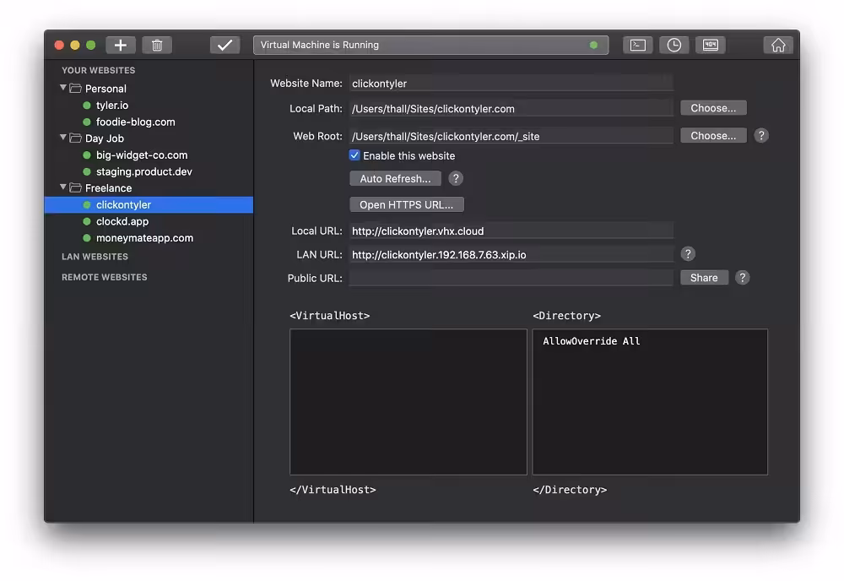Click the Freelance folder icon
The height and width of the screenshot is (581, 844).
[x=75, y=188]
